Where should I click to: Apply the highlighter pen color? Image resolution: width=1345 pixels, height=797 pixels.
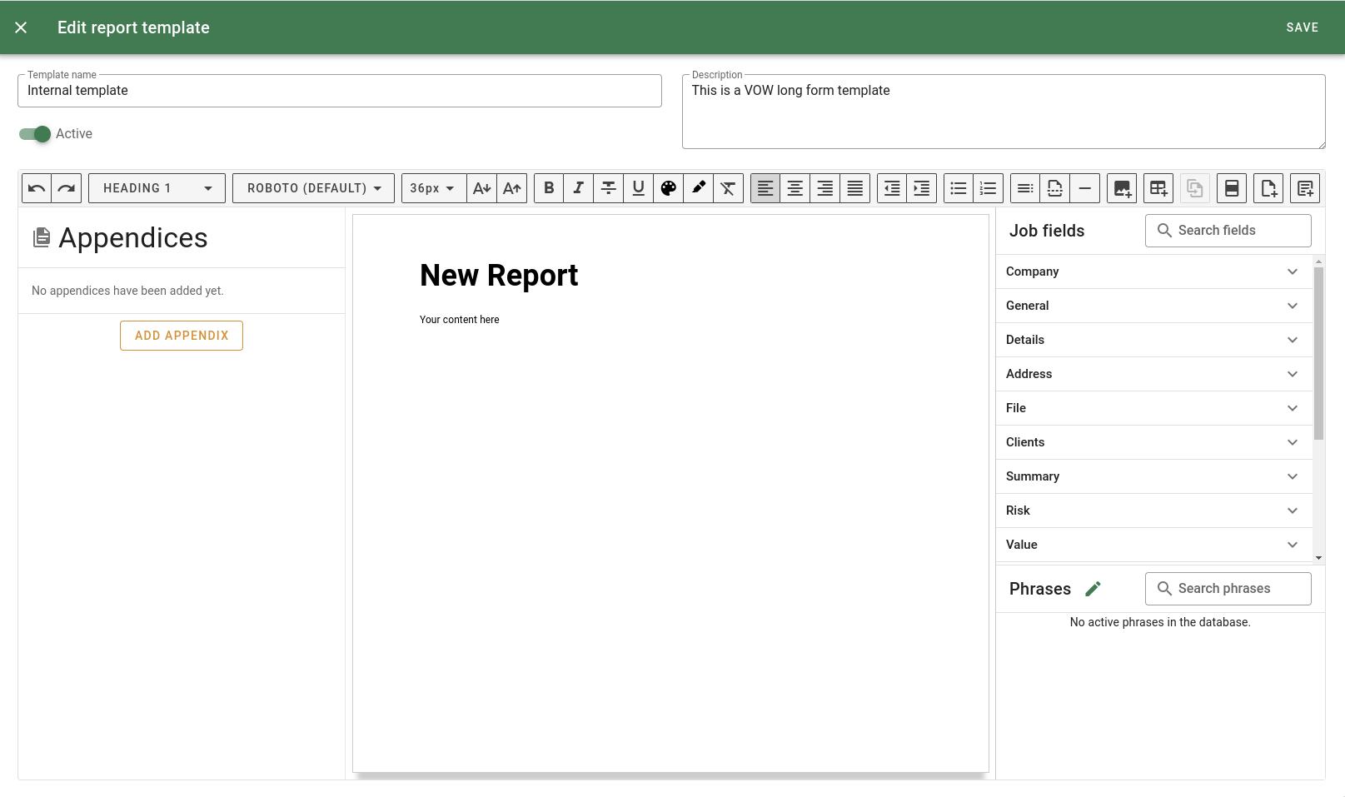[698, 188]
